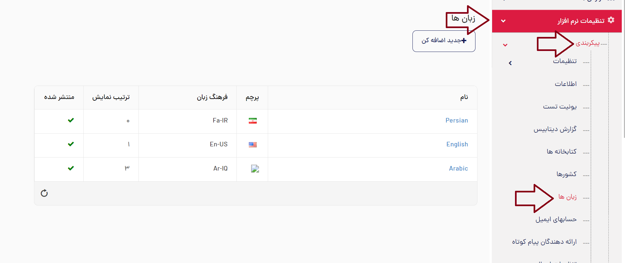Click the refresh icon below the languages table
This screenshot has height=263, width=627.
(44, 193)
